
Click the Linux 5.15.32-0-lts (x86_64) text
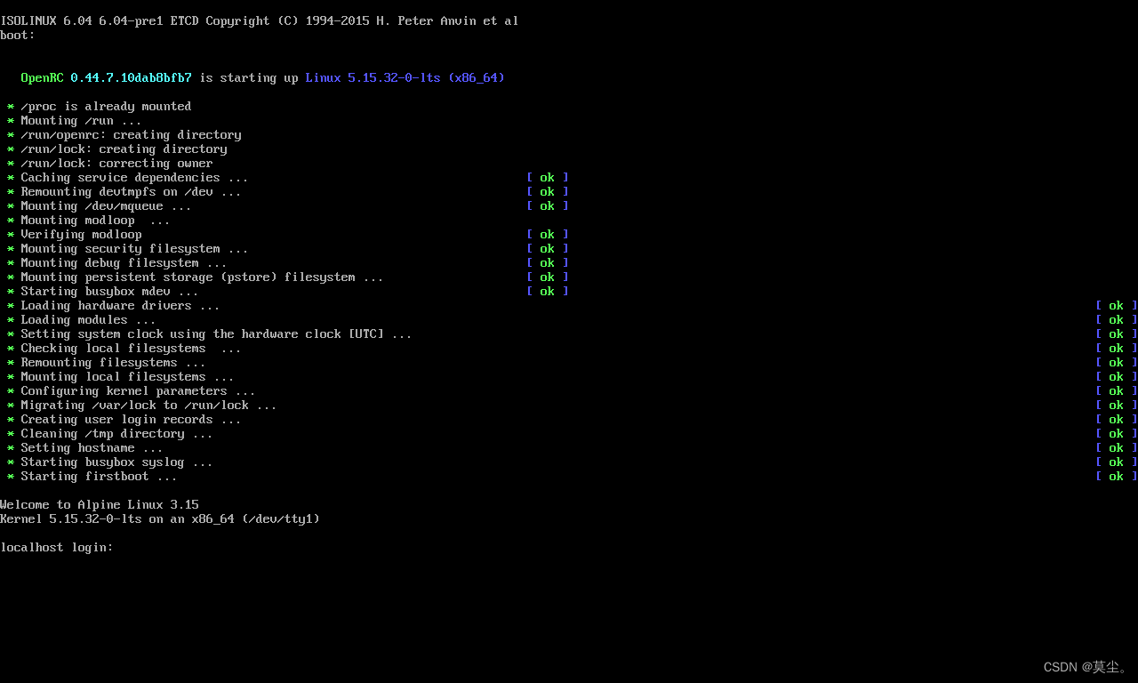click(x=405, y=77)
